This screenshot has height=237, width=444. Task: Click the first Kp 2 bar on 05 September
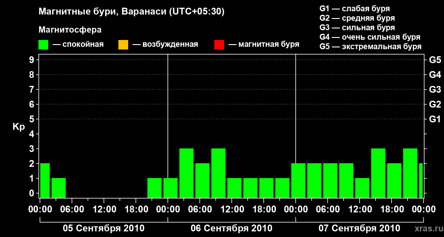pos(45,181)
